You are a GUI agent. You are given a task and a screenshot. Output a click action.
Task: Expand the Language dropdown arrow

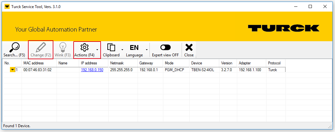(147, 50)
